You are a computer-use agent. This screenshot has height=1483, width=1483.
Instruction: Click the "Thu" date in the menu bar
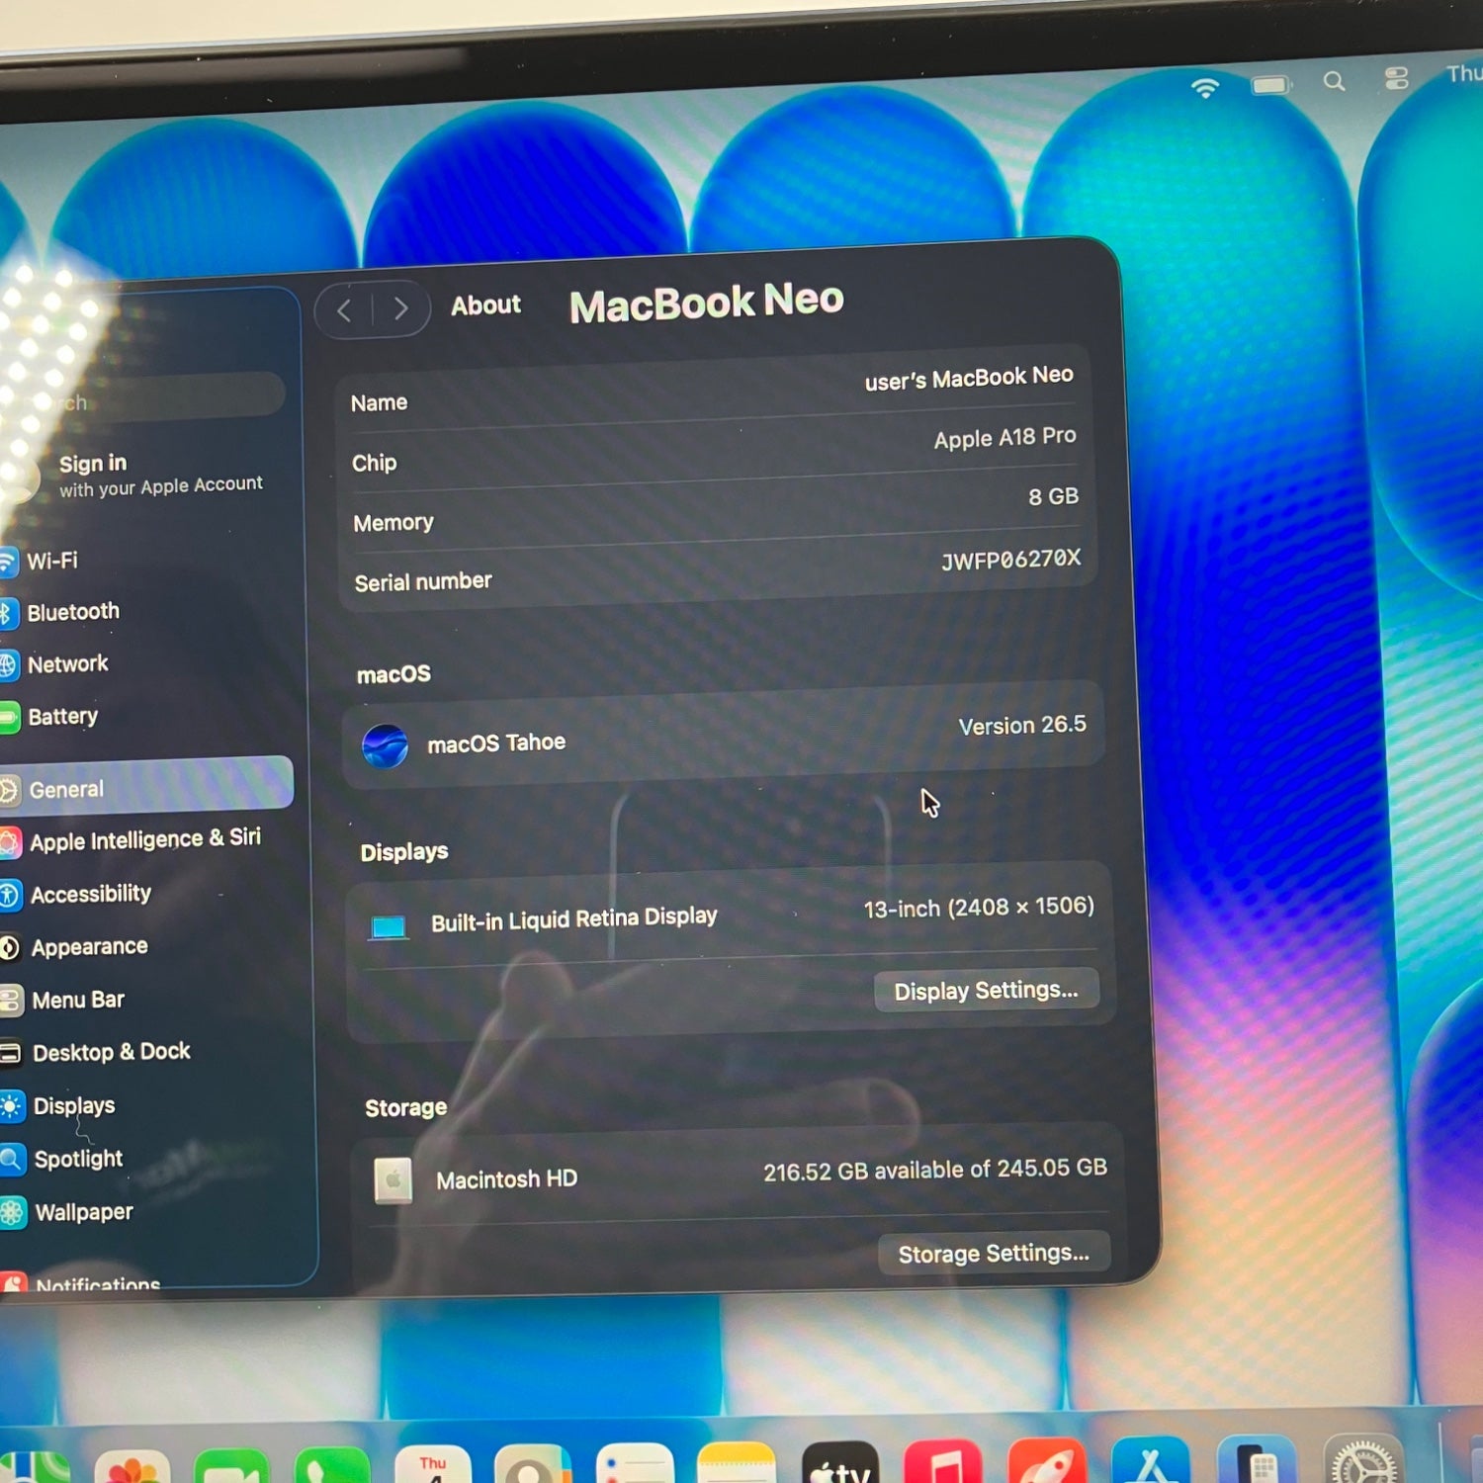pyautogui.click(x=1464, y=73)
